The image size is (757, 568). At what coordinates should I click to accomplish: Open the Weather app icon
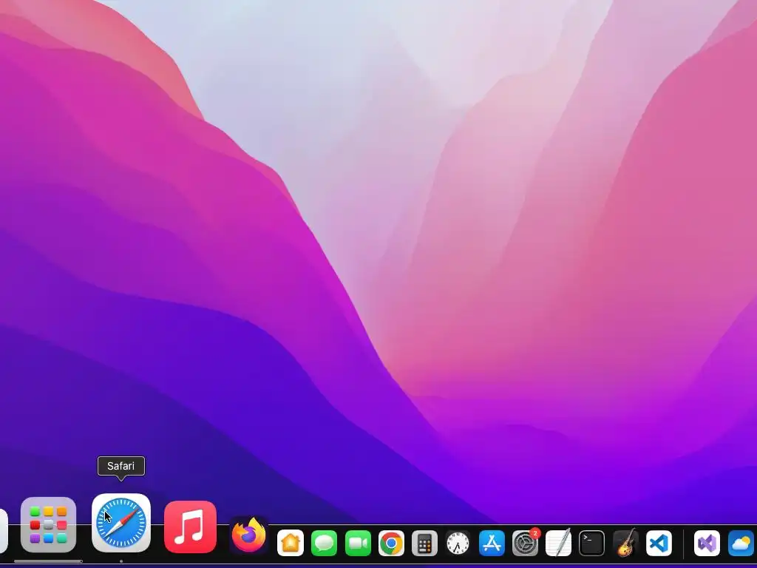[741, 543]
